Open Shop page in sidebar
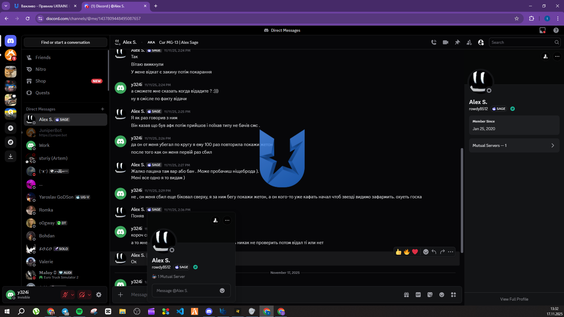The image size is (564, 317). (x=66, y=81)
